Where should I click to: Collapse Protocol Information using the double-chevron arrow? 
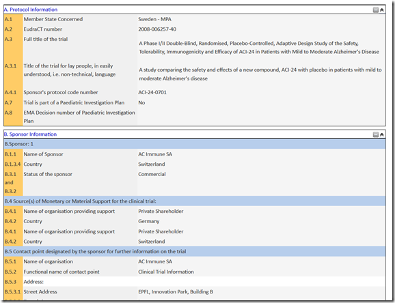pos(381,10)
